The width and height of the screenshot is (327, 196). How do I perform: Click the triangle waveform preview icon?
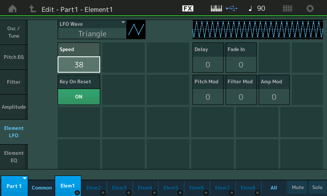(x=136, y=30)
